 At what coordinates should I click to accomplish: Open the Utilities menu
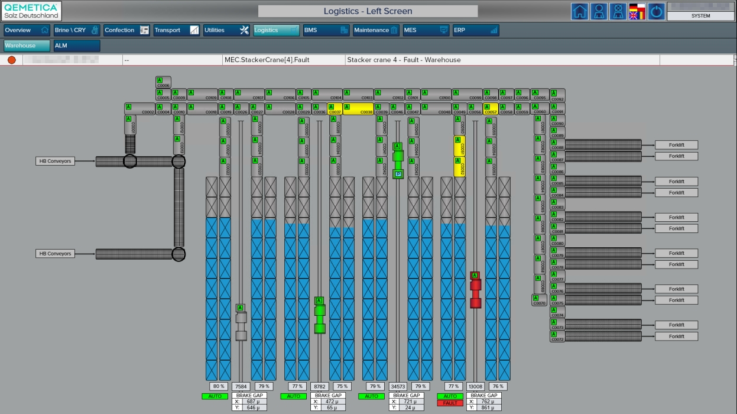tap(226, 30)
